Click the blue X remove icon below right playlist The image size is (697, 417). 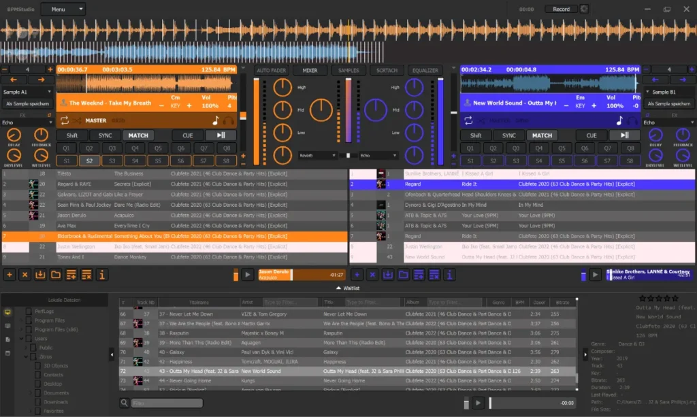pos(372,275)
